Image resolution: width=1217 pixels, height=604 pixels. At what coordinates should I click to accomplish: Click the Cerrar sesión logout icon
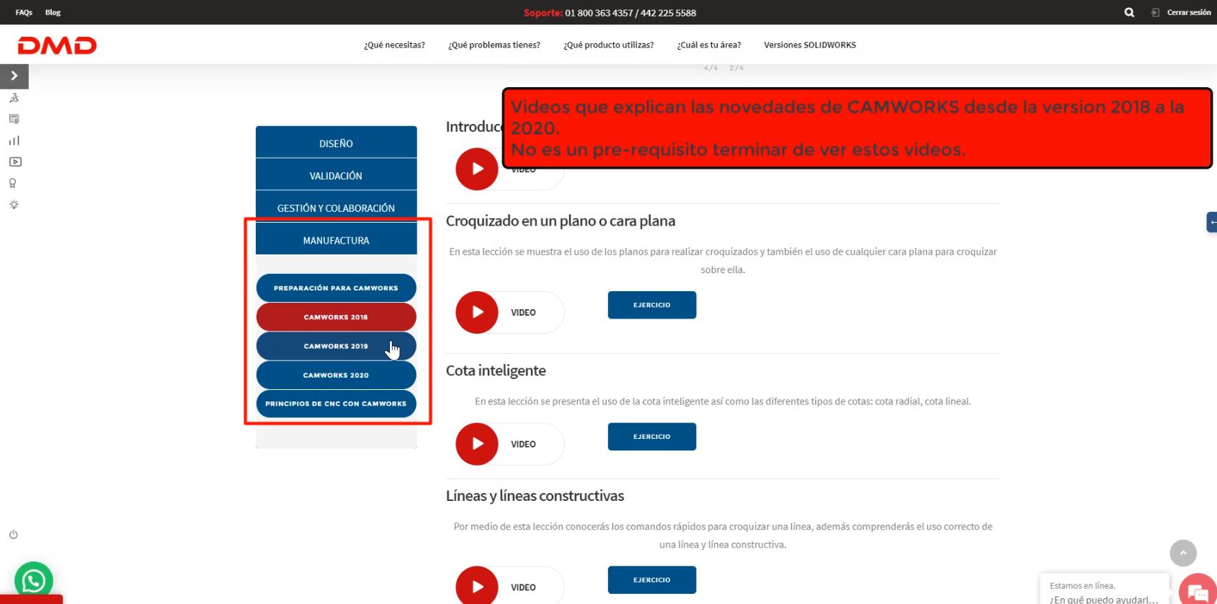pyautogui.click(x=1155, y=12)
